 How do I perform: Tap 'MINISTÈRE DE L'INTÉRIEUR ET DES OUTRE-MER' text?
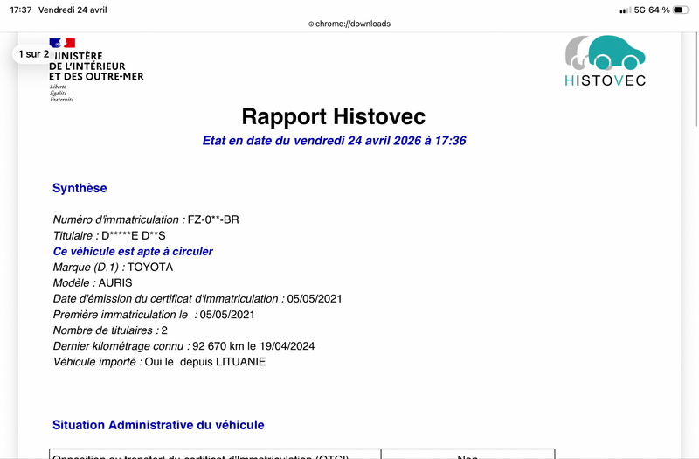coord(96,66)
